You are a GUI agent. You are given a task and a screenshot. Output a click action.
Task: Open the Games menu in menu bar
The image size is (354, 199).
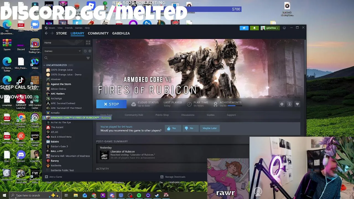(79, 28)
